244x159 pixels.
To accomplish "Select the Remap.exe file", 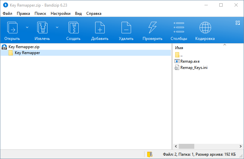I will 190,61.
